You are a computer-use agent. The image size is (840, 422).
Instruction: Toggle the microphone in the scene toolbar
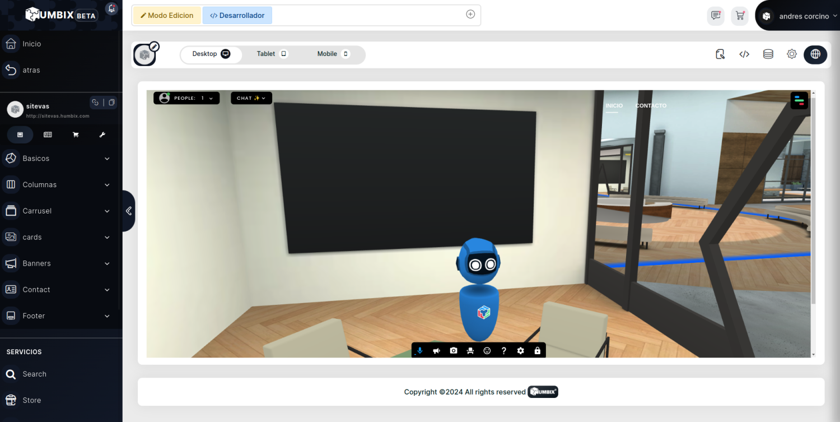click(x=420, y=351)
